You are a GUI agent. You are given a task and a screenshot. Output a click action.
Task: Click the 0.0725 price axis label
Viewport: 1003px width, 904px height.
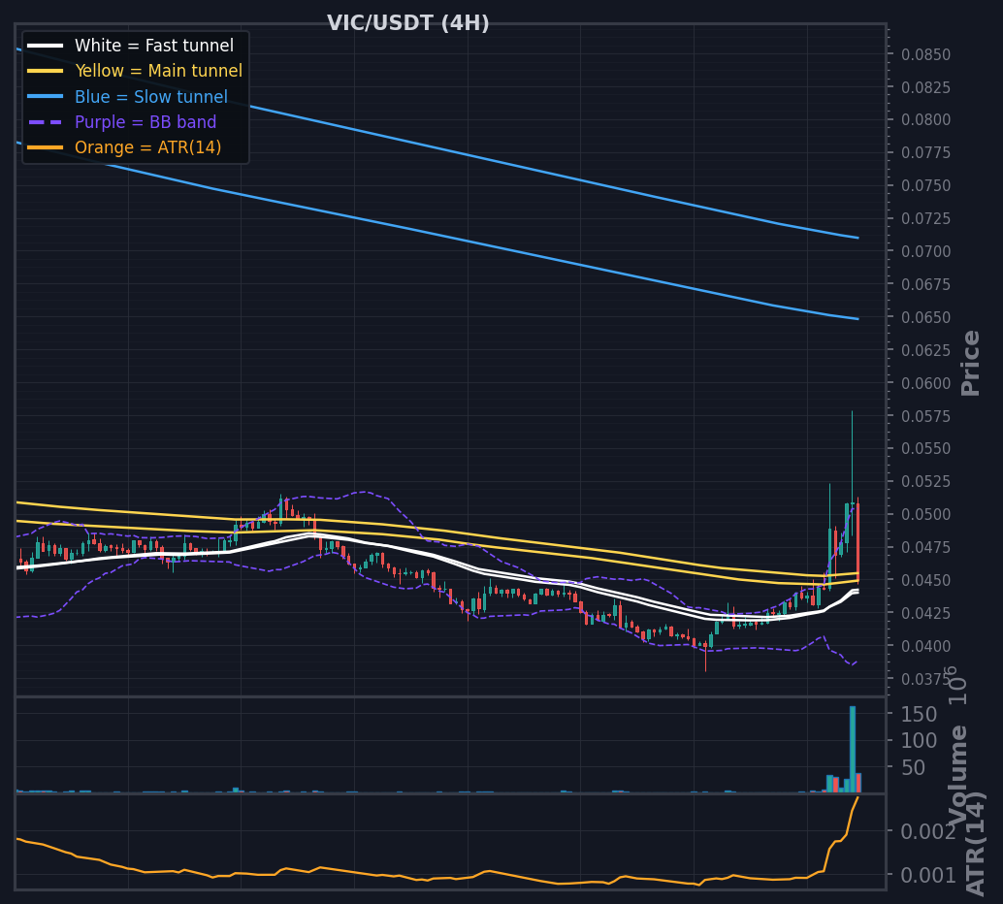click(x=925, y=218)
